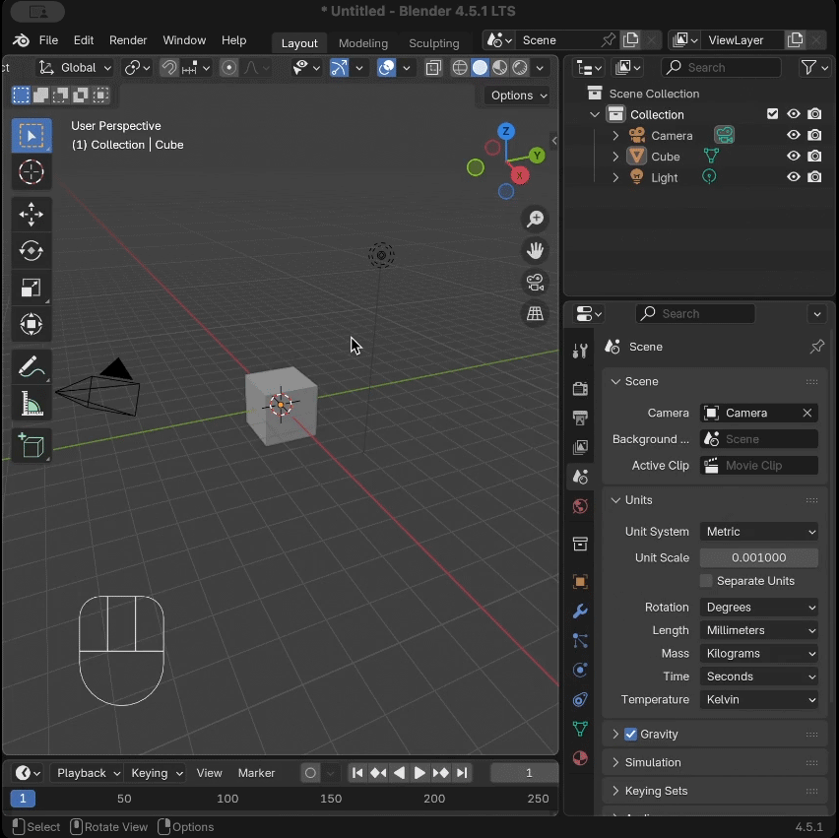Expand the Camera item in outliner

615,136
